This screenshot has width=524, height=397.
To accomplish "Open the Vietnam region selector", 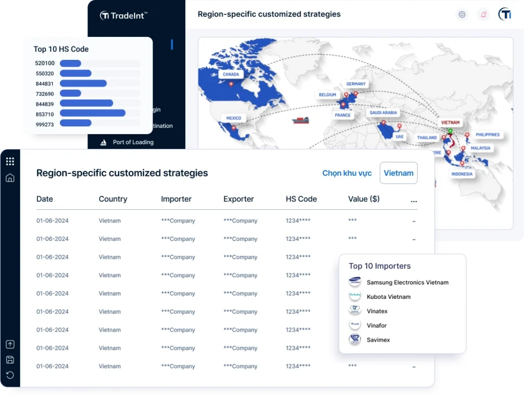I will tap(398, 173).
